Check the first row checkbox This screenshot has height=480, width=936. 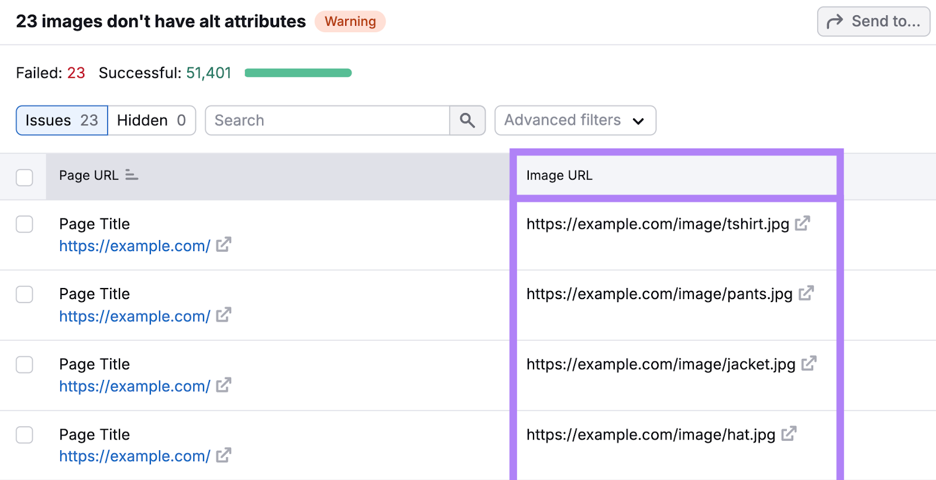[25, 224]
